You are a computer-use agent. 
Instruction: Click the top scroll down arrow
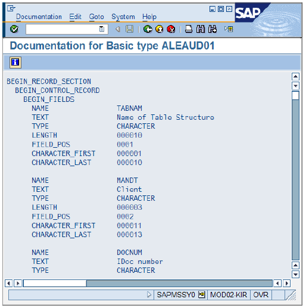[x=295, y=86]
